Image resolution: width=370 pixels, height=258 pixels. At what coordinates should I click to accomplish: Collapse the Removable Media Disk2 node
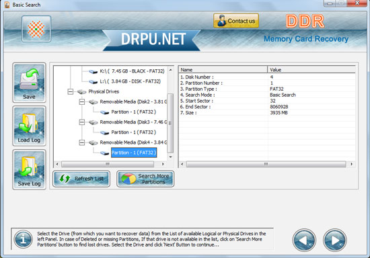point(82,101)
